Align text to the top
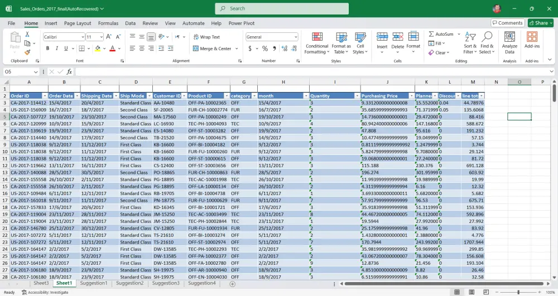The width and height of the screenshot is (558, 296). tap(132, 37)
